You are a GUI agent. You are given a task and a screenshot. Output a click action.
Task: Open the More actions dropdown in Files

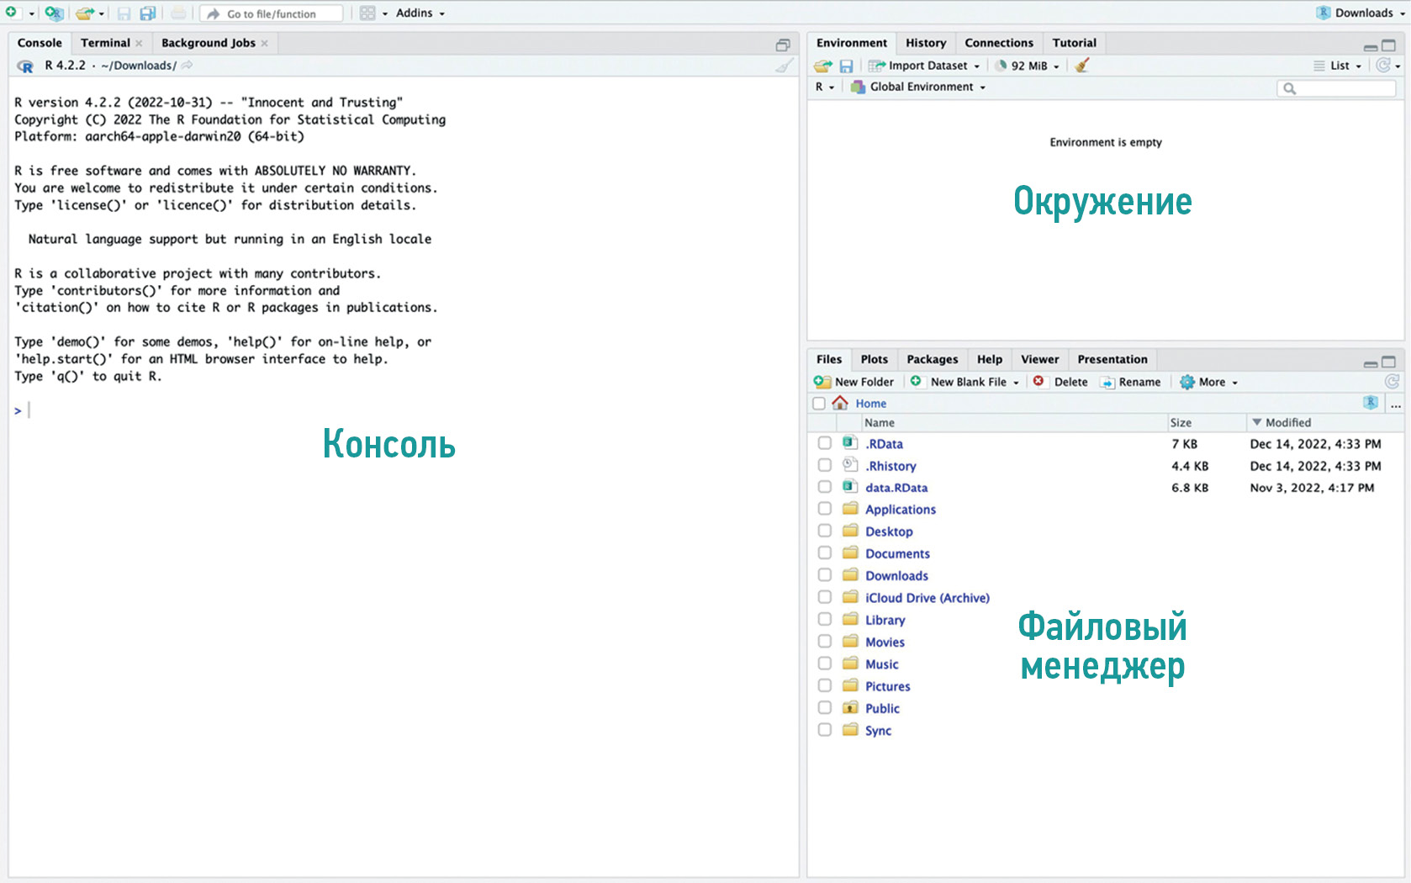pyautogui.click(x=1211, y=382)
